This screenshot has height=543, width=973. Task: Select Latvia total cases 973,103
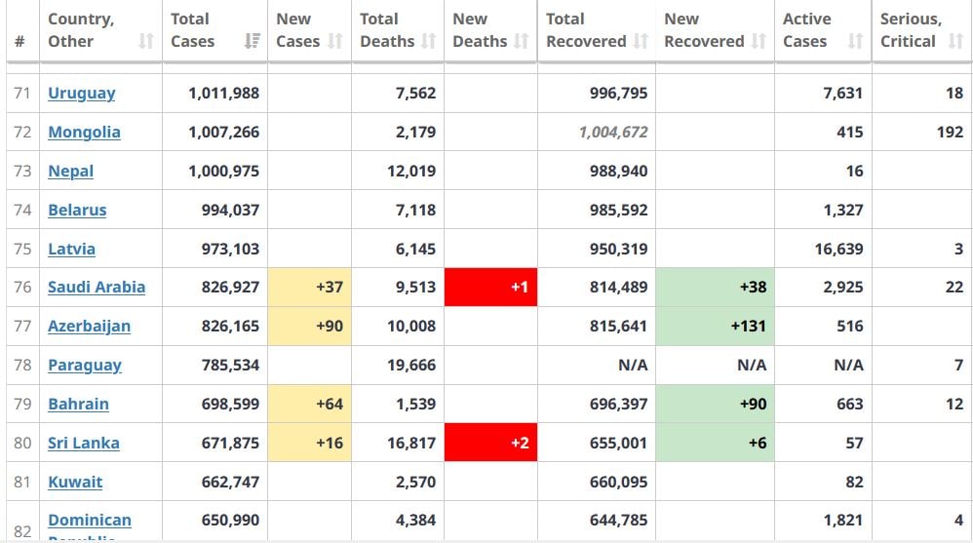coord(230,249)
